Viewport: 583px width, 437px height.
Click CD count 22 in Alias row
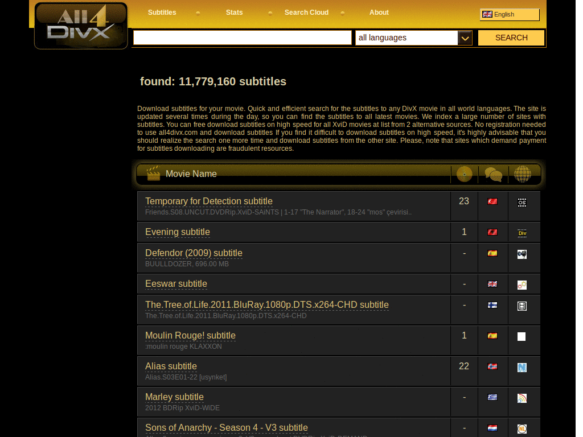(464, 366)
